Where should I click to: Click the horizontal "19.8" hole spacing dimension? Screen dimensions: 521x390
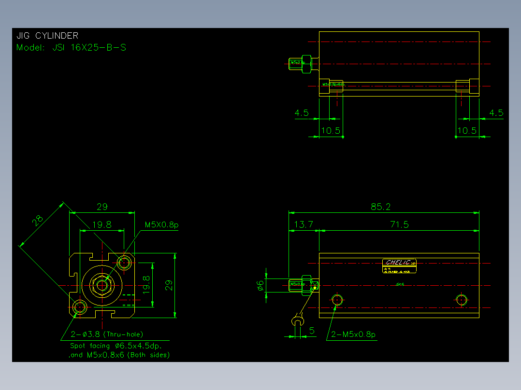[102, 225]
